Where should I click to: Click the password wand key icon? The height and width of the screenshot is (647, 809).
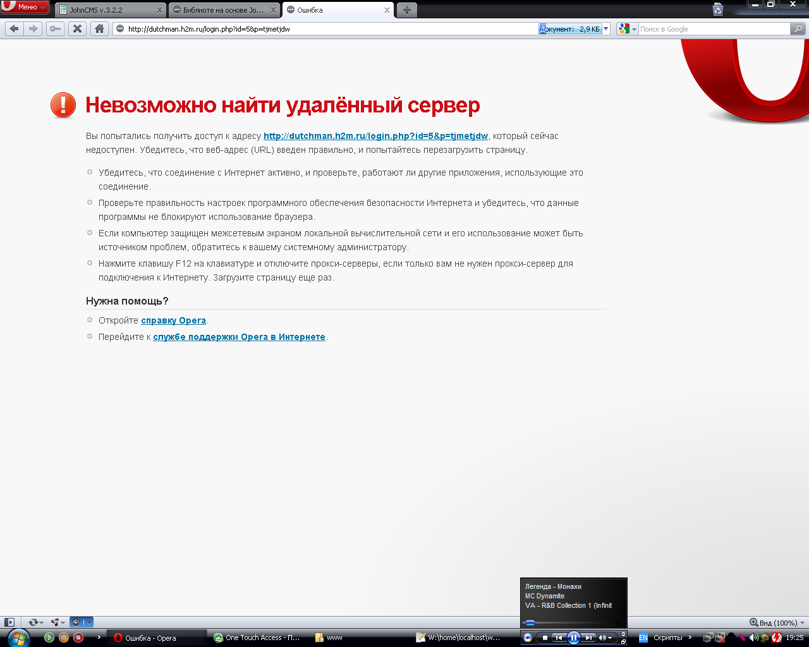56,28
